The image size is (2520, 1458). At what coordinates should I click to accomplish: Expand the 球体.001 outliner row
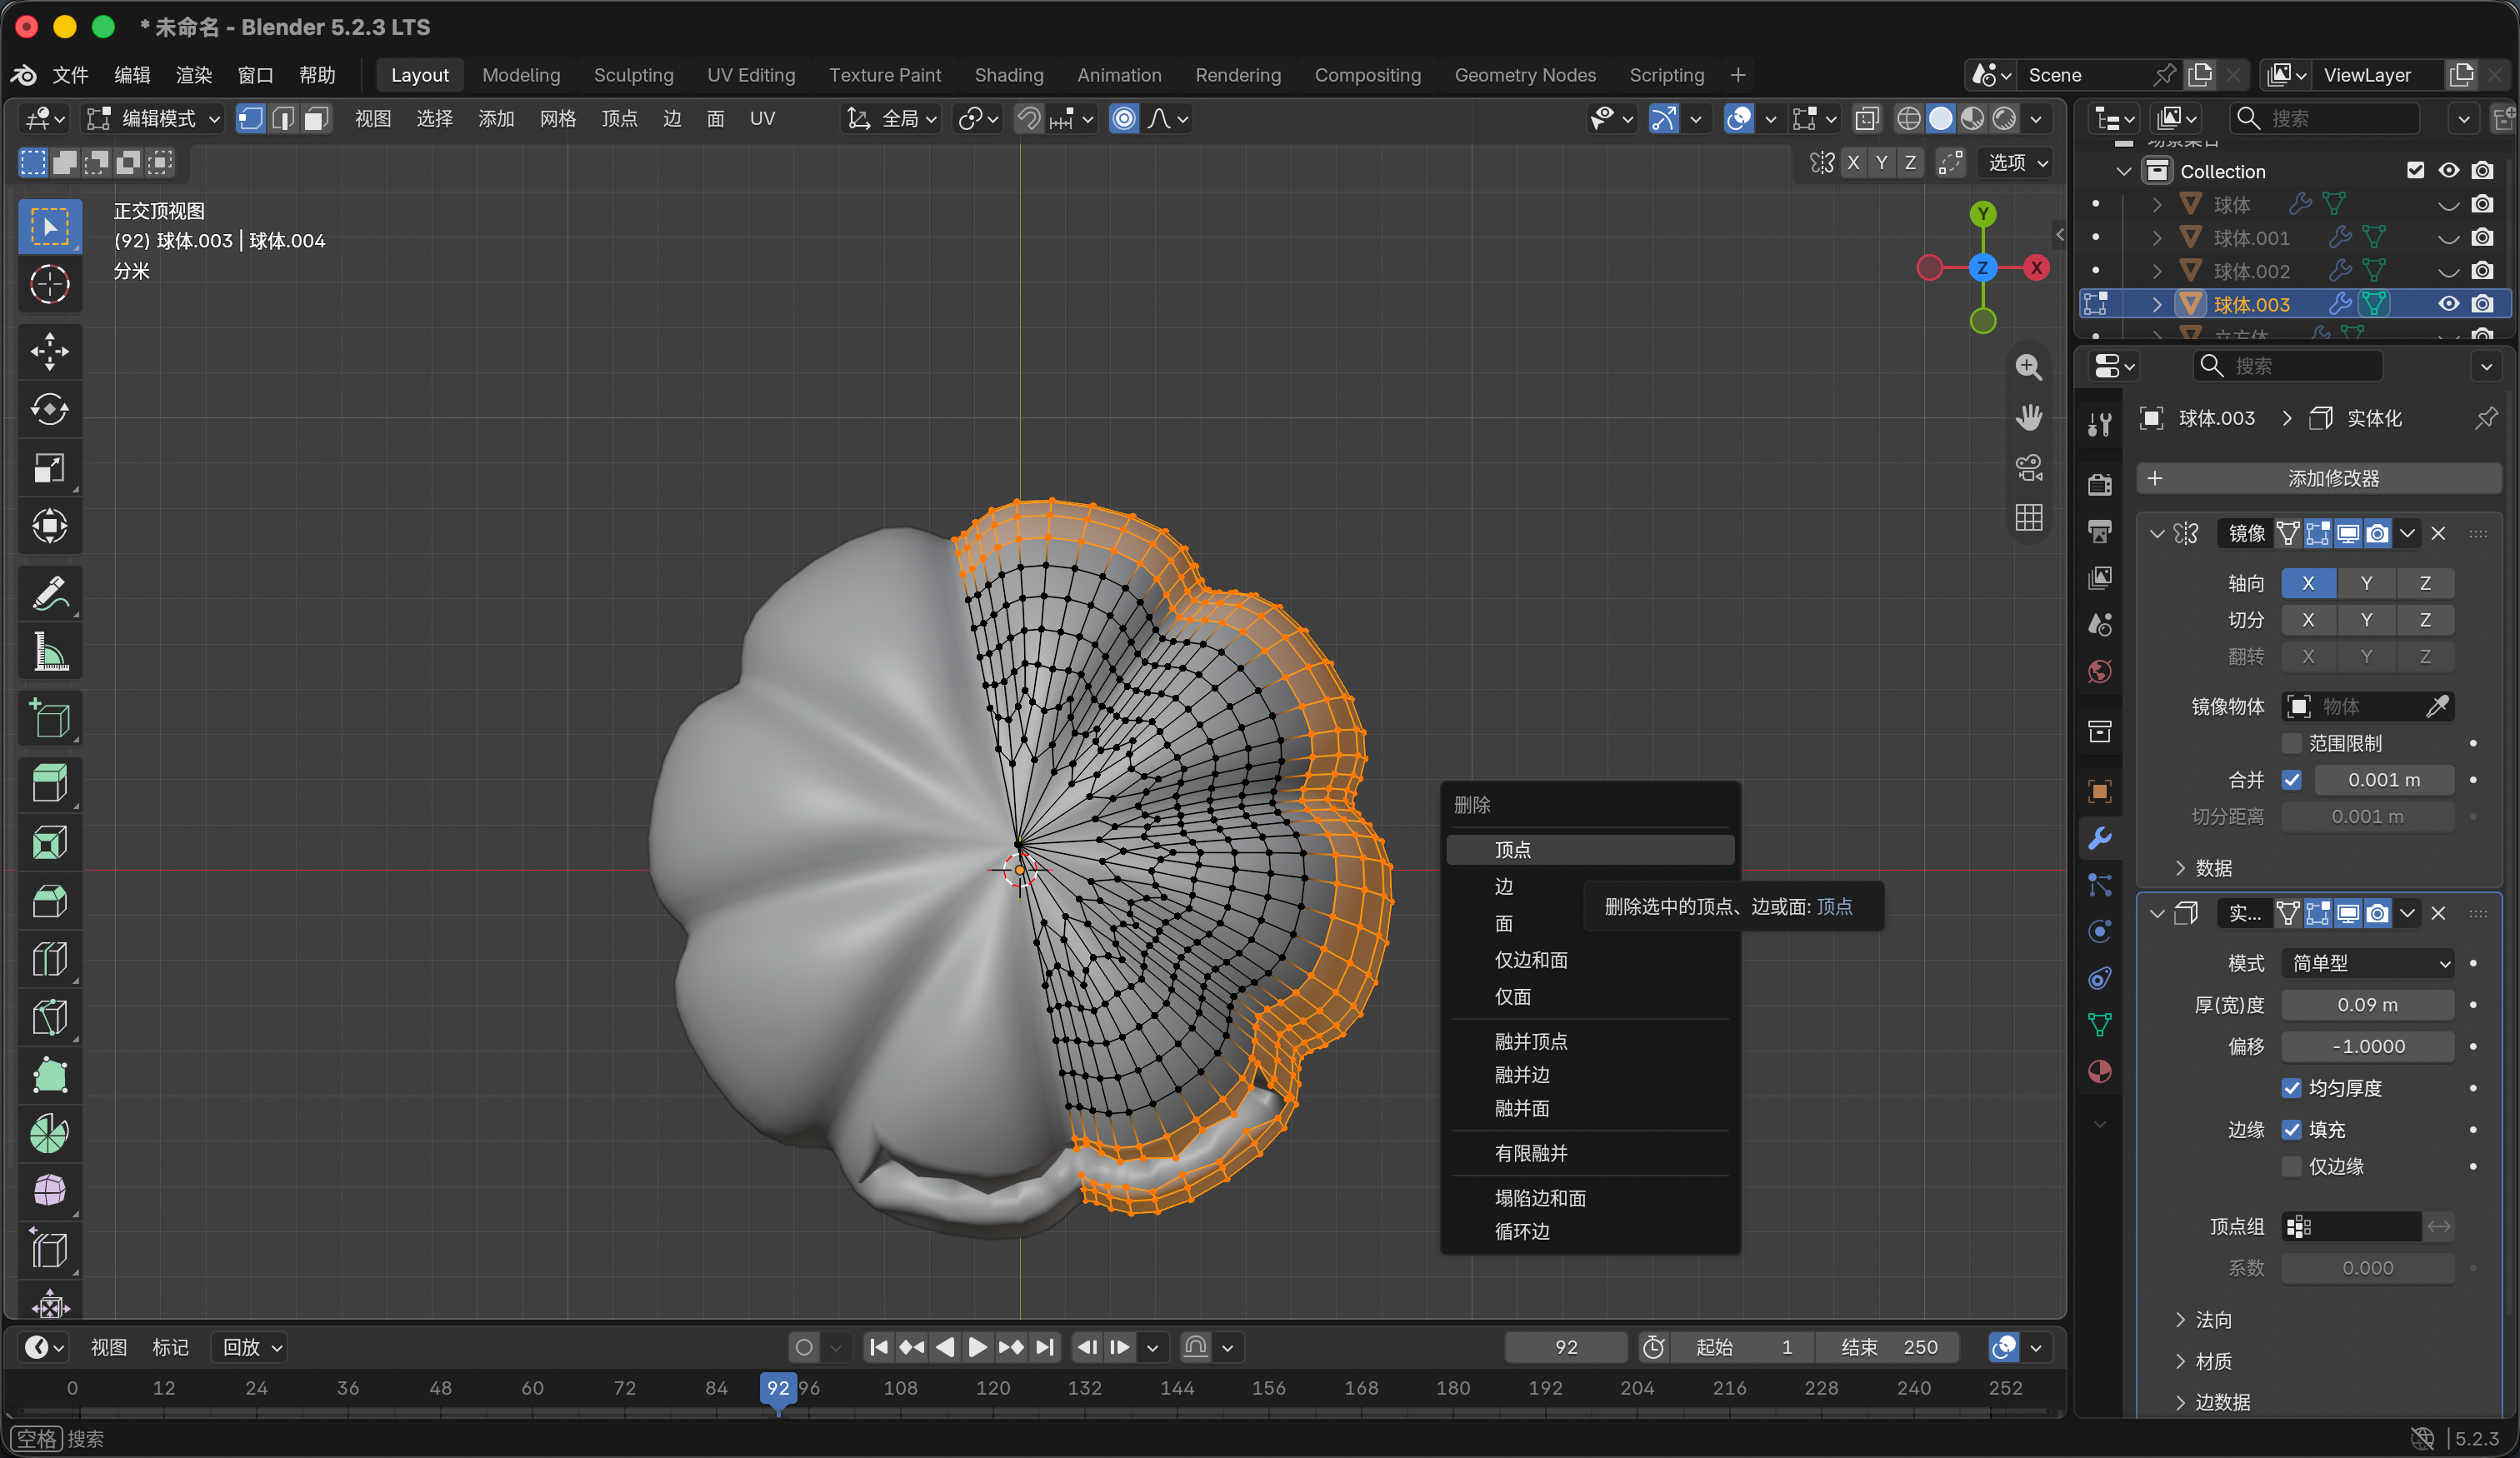[x=2157, y=238]
